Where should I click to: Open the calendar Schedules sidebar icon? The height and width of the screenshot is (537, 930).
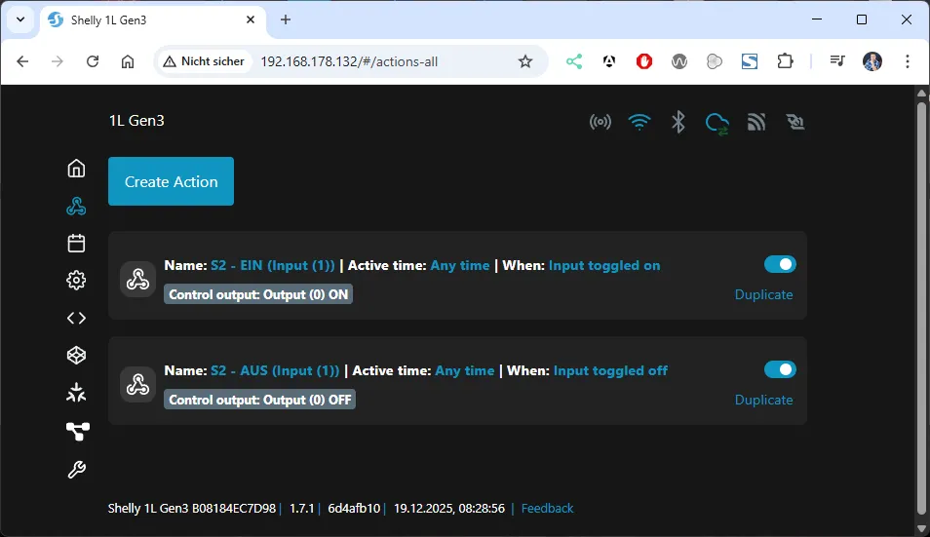tap(76, 244)
